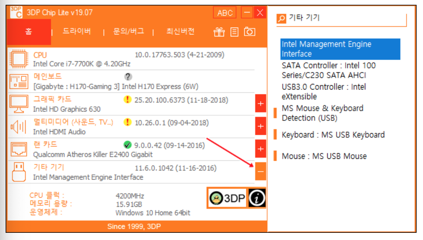423x240 pixels.
Task: Click Intel Management Engine Interface text in main list
Action: tap(88, 177)
